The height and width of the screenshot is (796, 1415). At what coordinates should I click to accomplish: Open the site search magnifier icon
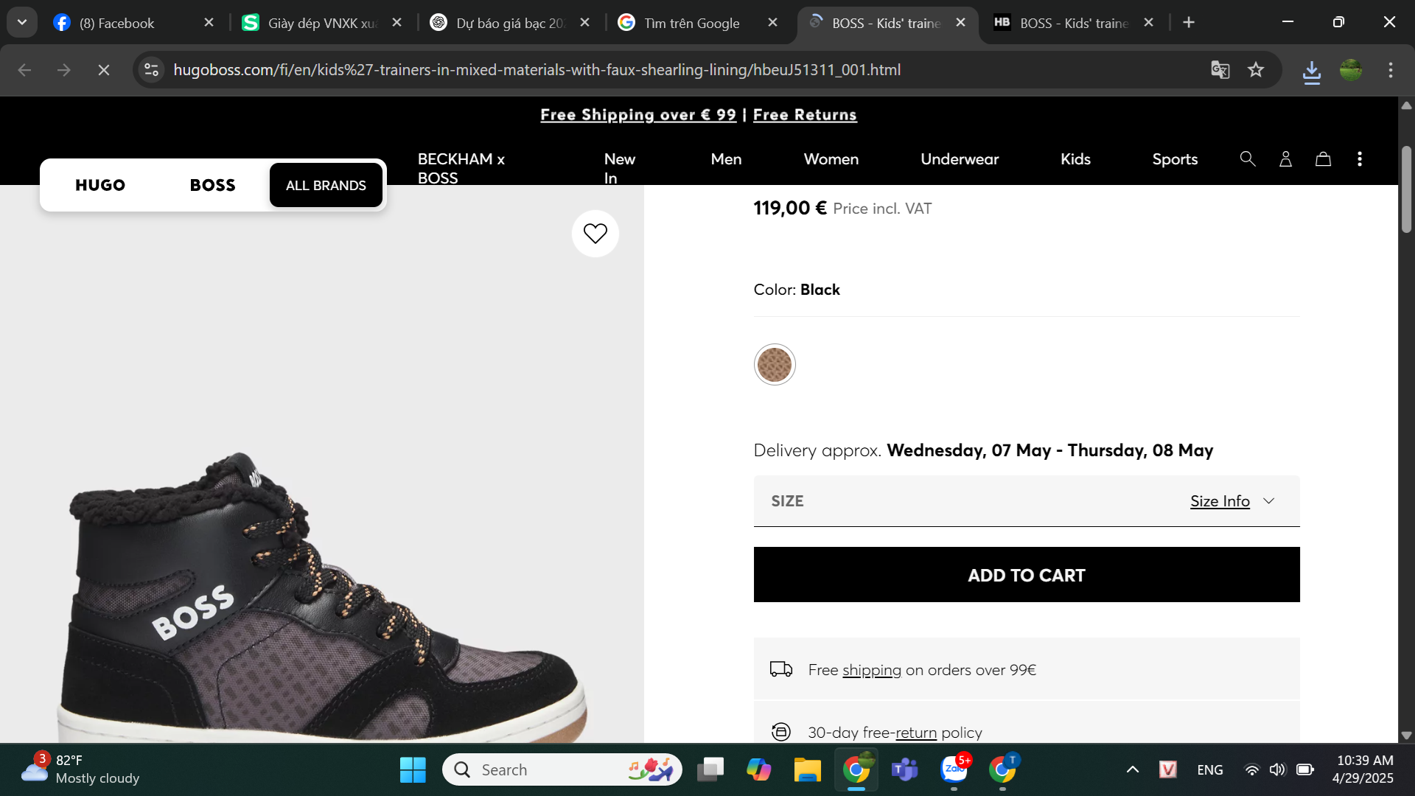point(1247,159)
